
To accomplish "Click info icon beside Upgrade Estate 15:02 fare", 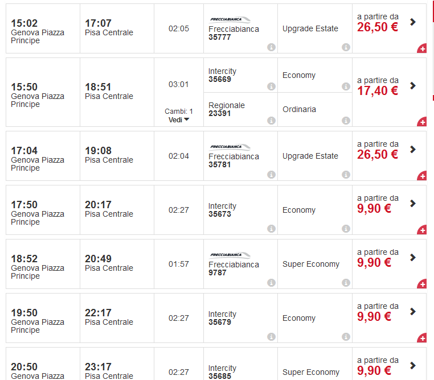I will tap(346, 47).
